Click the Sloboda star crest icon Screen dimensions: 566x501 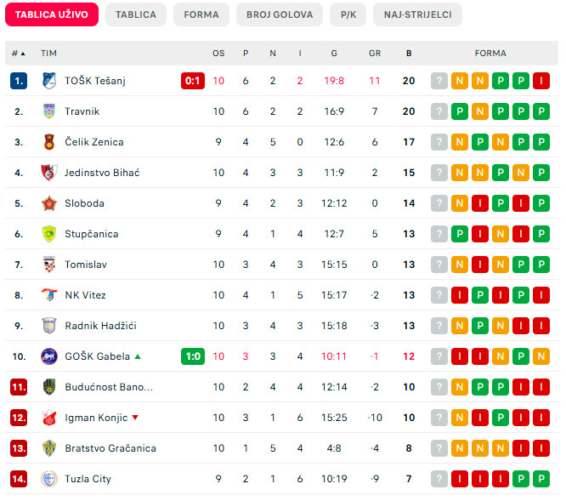click(49, 203)
